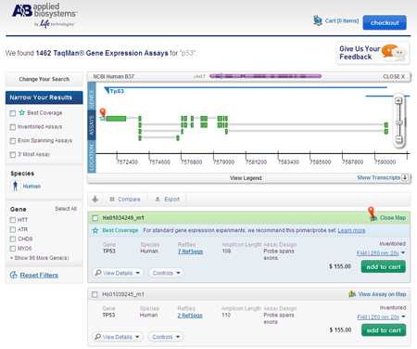Image resolution: width=417 pixels, height=349 pixels.
Task: Click Close Map link on first assay
Action: tap(393, 218)
